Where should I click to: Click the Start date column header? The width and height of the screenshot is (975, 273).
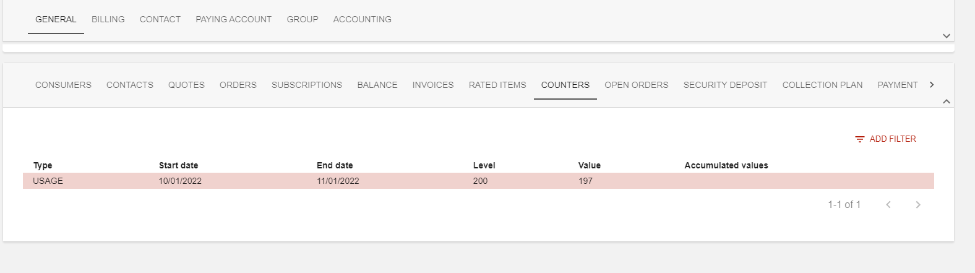click(x=178, y=165)
